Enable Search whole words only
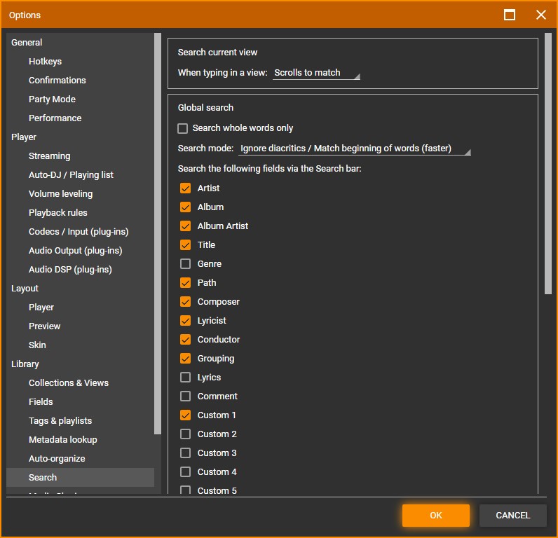 (x=182, y=128)
